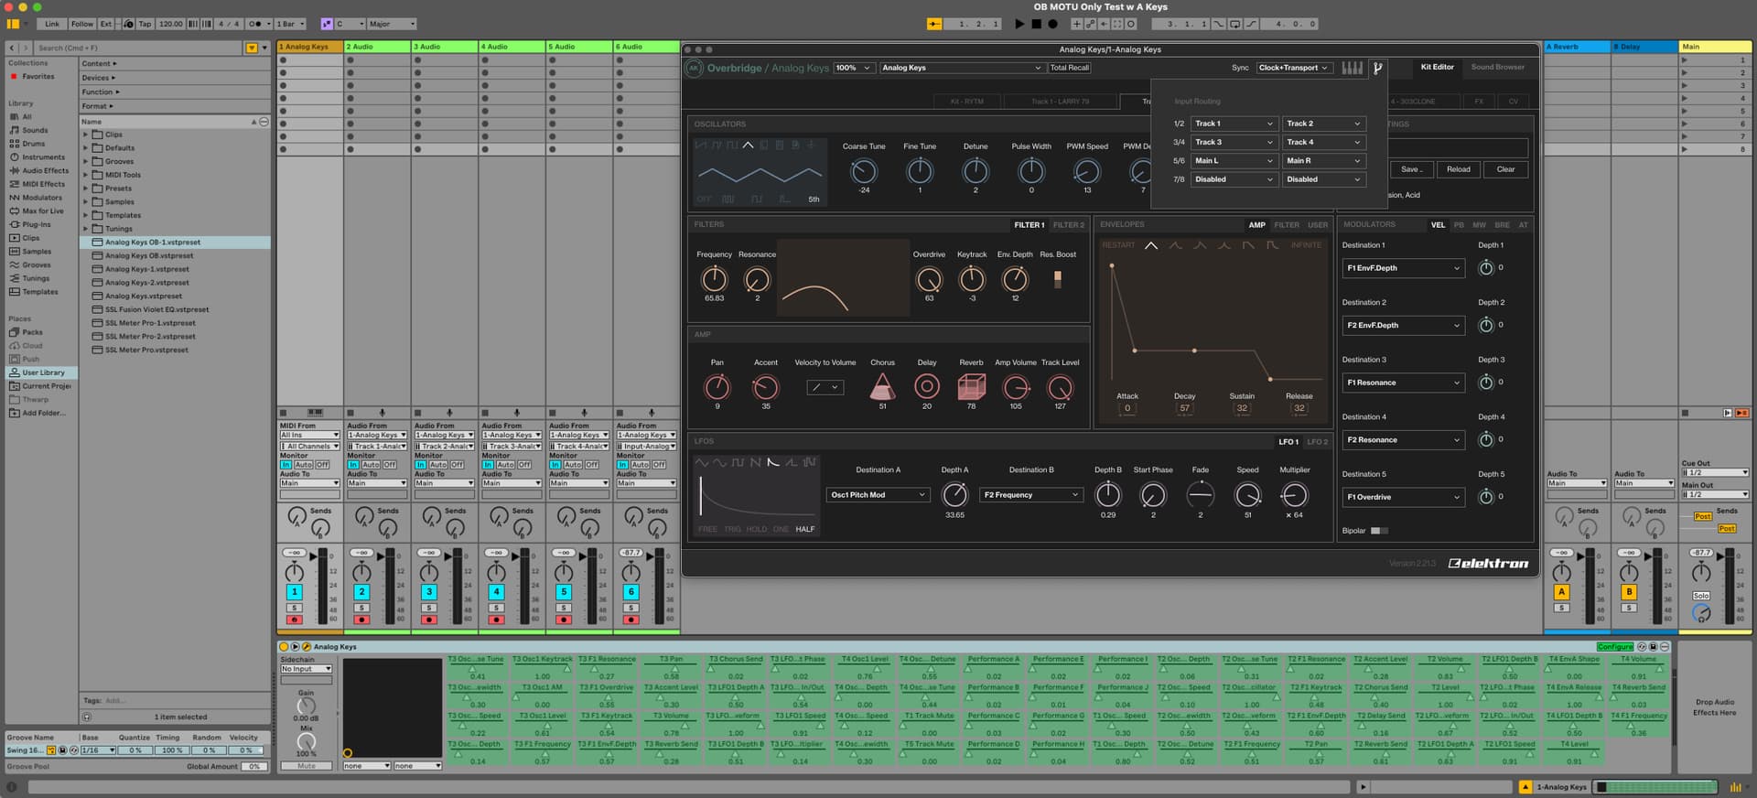Image resolution: width=1757 pixels, height=798 pixels.
Task: Set track 1 Monitor to Auto
Action: 303,465
